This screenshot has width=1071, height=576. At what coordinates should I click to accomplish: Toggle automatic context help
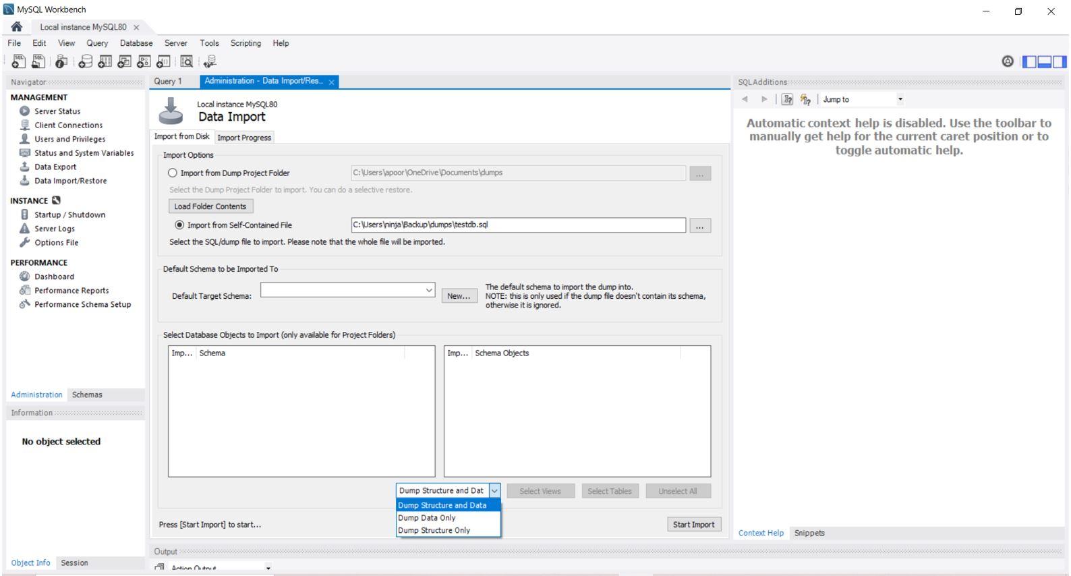(x=805, y=99)
